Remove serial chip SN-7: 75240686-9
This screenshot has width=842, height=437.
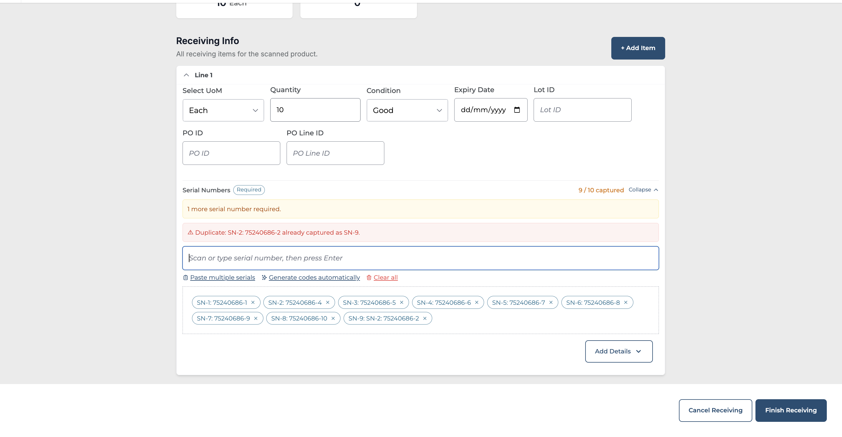[x=256, y=318]
